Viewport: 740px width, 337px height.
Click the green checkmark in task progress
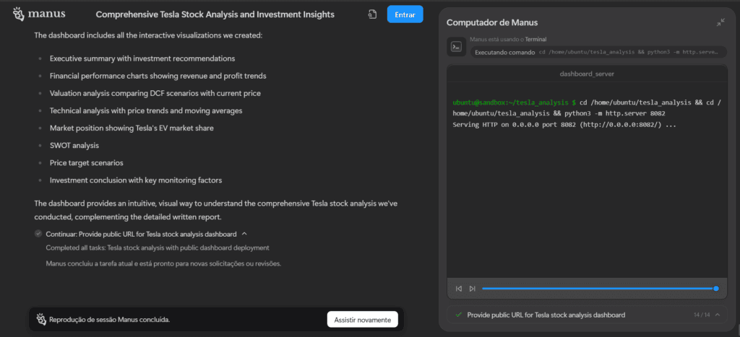click(458, 315)
